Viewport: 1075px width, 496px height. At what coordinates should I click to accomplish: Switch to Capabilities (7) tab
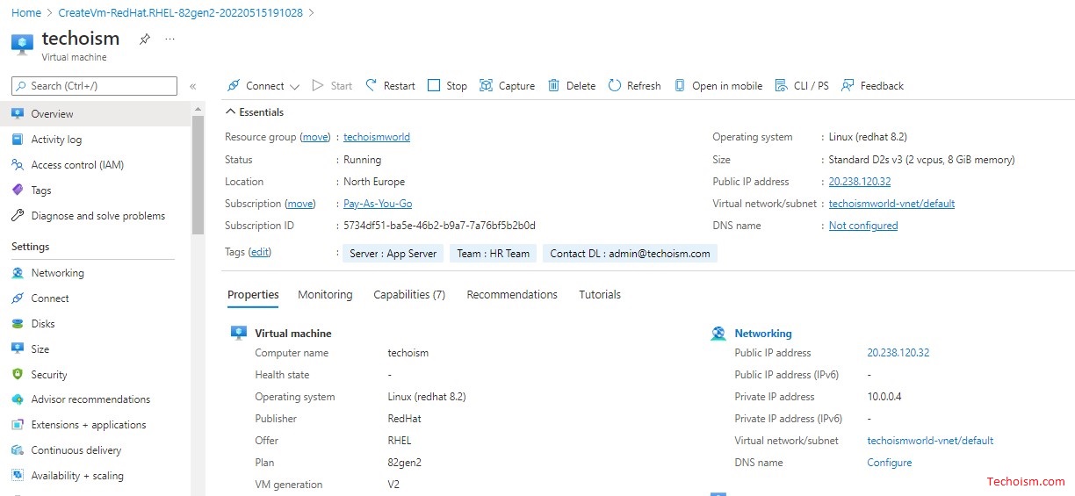[x=409, y=295]
